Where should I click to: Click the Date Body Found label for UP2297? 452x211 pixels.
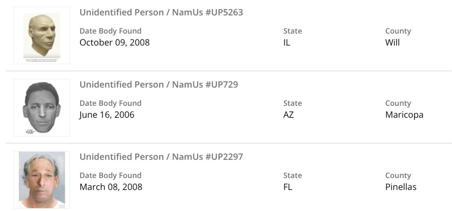[110, 176]
